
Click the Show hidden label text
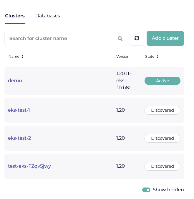tap(168, 190)
